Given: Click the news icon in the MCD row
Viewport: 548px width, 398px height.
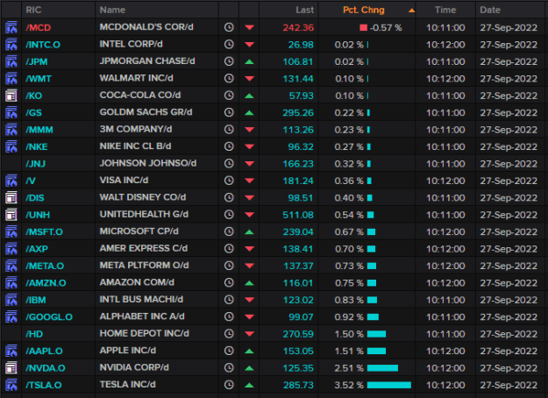Looking at the screenshot, I should click(x=11, y=27).
